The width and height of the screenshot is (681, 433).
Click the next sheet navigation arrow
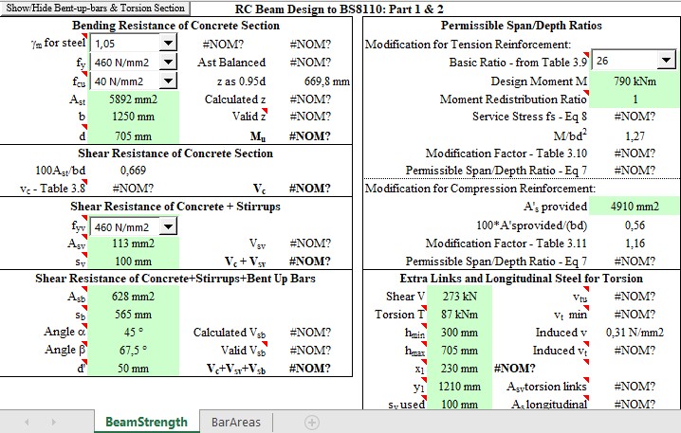tap(54, 422)
